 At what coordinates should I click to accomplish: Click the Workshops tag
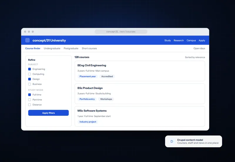106,99
